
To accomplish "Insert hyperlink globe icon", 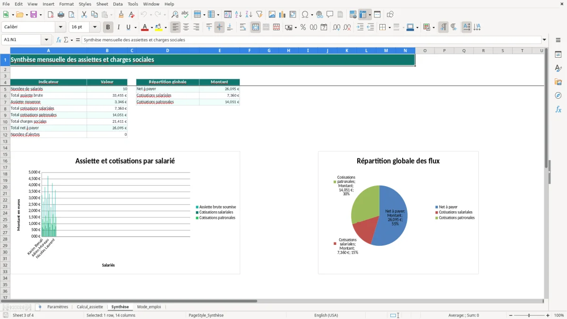I will click(x=320, y=15).
